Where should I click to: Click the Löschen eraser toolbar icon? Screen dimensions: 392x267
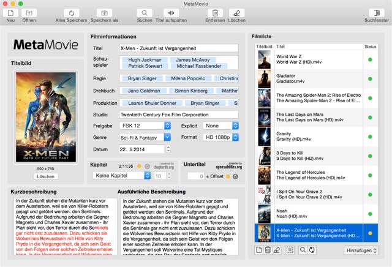pyautogui.click(x=237, y=13)
